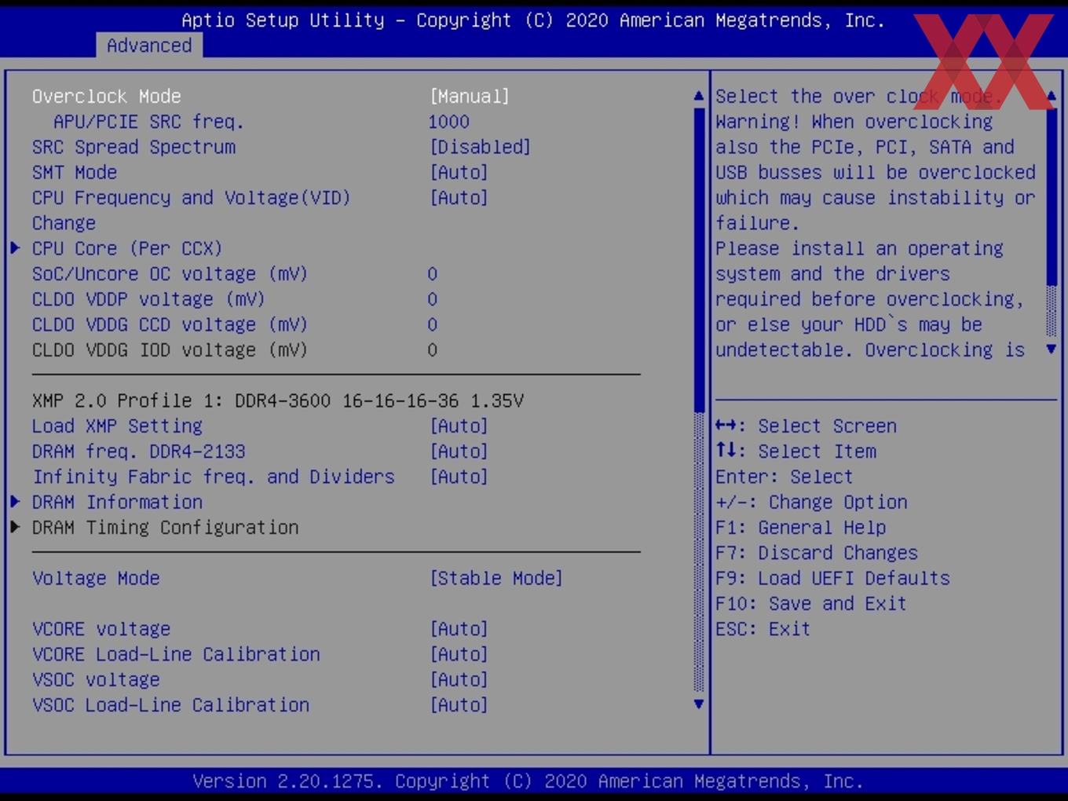Change the Overclock Mode [Manual] value
Image resolution: width=1068 pixels, height=801 pixels.
click(470, 97)
